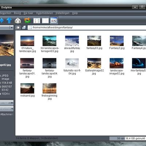Image resolution: width=146 pixels, height=146 pixels.
Task: Select 3d-landscapes-terragen03.jpg thumbnail
Action: [49, 41]
